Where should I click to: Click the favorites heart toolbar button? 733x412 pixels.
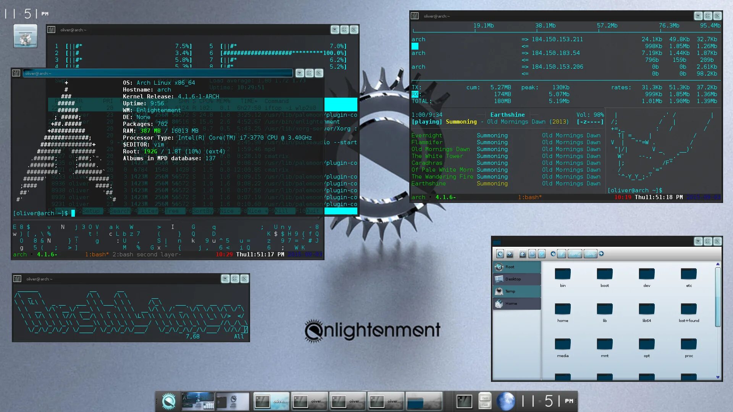[542, 254]
